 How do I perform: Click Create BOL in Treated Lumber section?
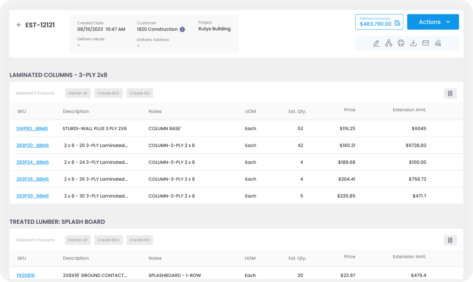109,240
